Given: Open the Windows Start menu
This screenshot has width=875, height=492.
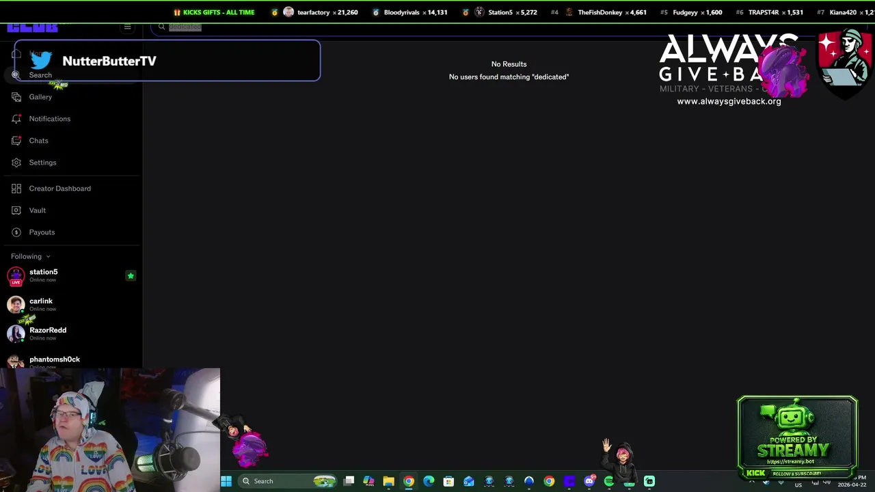Looking at the screenshot, I should coord(226,481).
